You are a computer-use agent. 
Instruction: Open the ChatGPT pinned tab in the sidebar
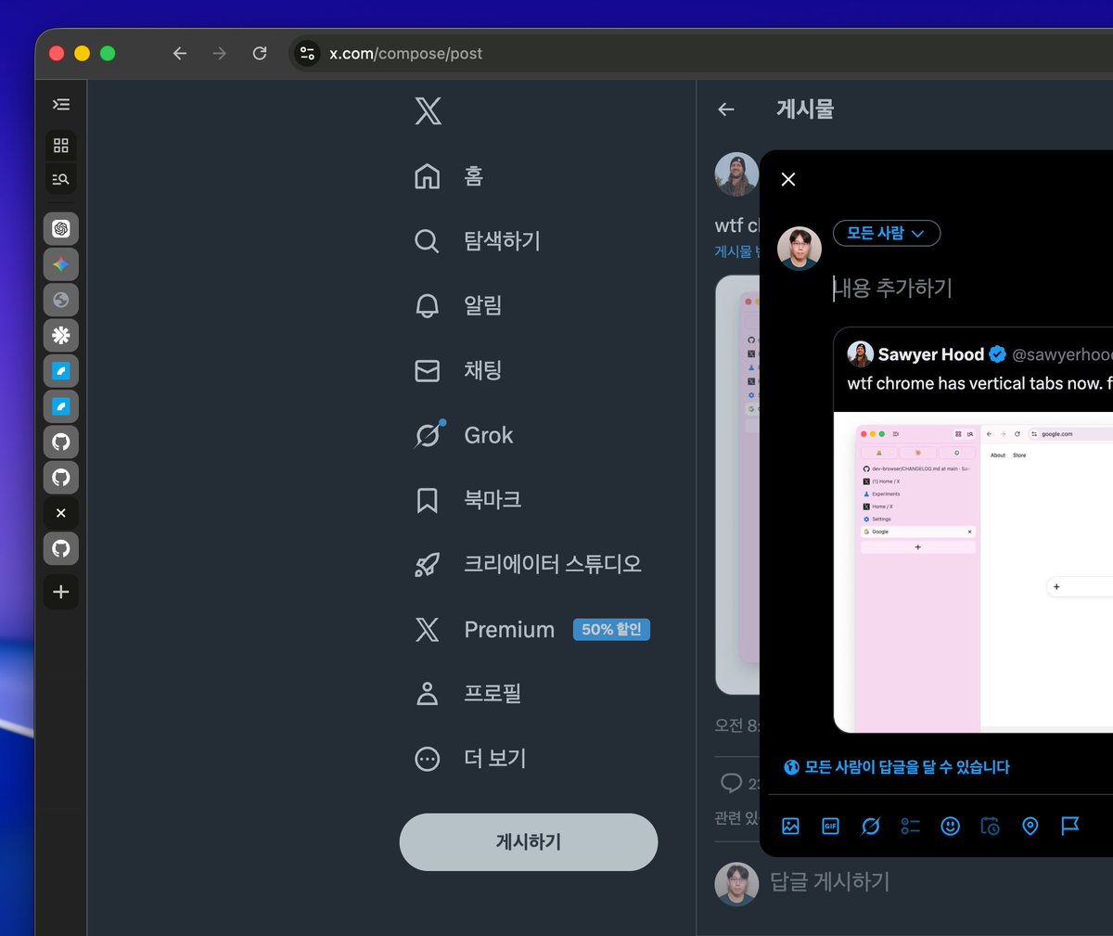(x=60, y=228)
